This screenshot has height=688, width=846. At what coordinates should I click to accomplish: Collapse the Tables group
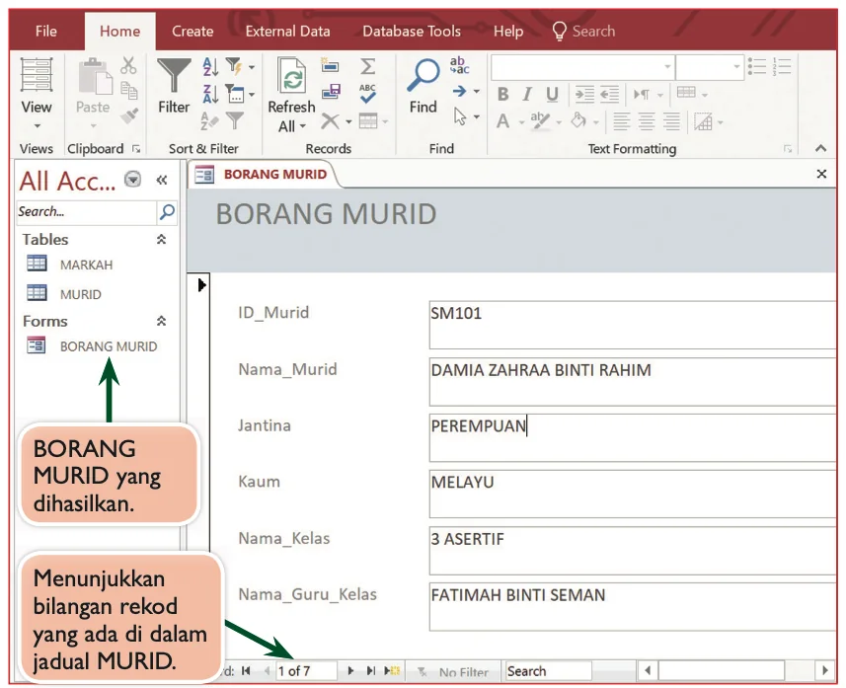pyautogui.click(x=161, y=240)
